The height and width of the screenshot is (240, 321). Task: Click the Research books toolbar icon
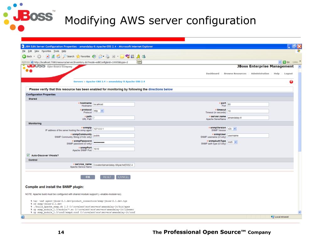tap(133, 57)
